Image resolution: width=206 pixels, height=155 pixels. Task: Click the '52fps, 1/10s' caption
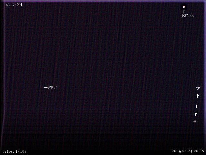[14, 151]
